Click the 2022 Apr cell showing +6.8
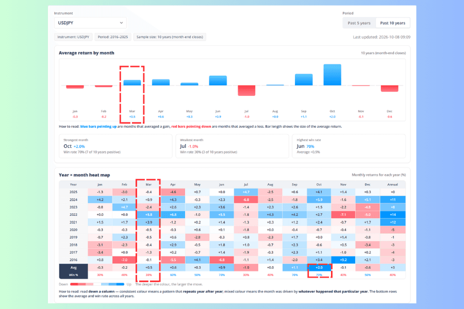This screenshot has width=464, height=309. [173, 215]
